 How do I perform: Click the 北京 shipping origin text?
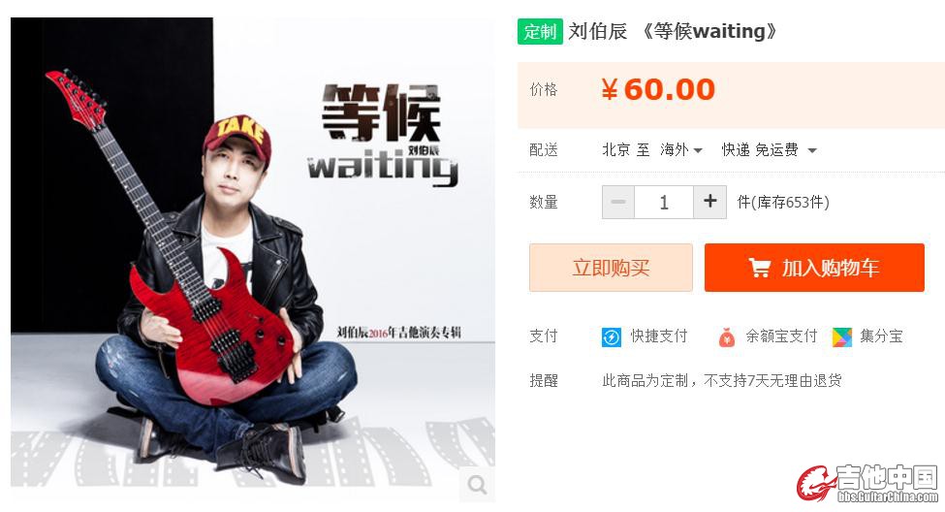coord(615,149)
